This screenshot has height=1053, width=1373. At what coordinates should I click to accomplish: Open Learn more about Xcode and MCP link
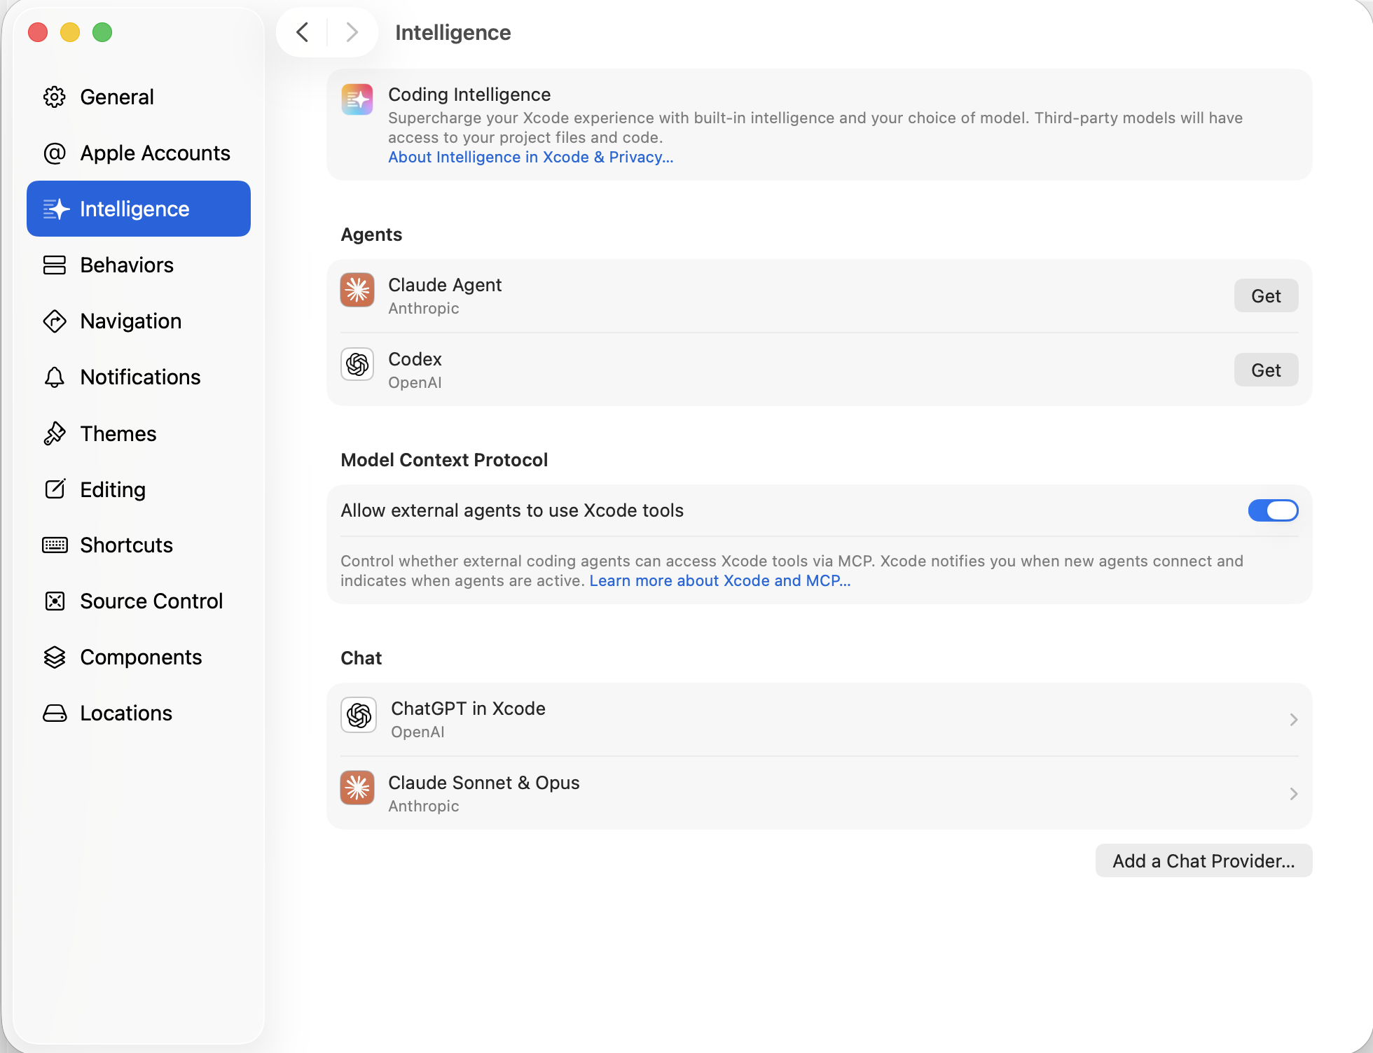click(x=719, y=581)
